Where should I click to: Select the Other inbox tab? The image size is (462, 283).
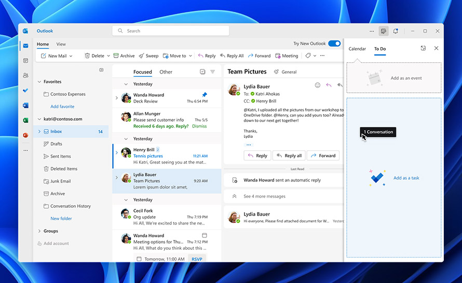(x=166, y=72)
